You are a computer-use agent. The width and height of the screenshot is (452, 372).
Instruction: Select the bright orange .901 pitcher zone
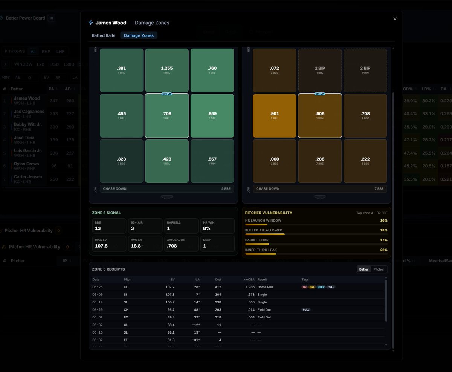click(x=275, y=116)
